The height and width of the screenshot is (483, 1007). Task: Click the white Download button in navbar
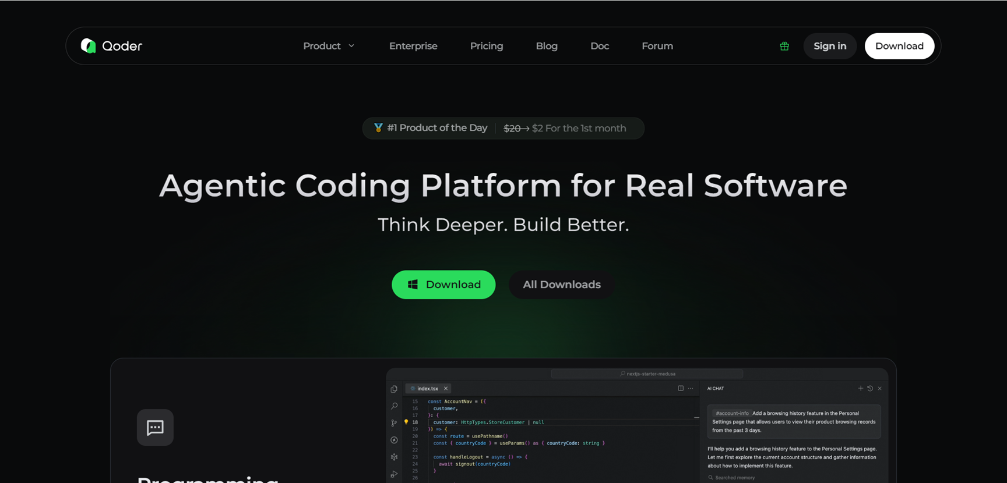click(899, 46)
